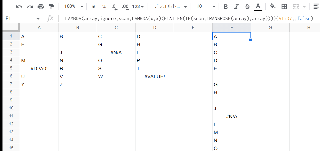Image resolution: width=320 pixels, height=151 pixels.
Task: Select cell A7 containing Y
Action: (x=39, y=84)
